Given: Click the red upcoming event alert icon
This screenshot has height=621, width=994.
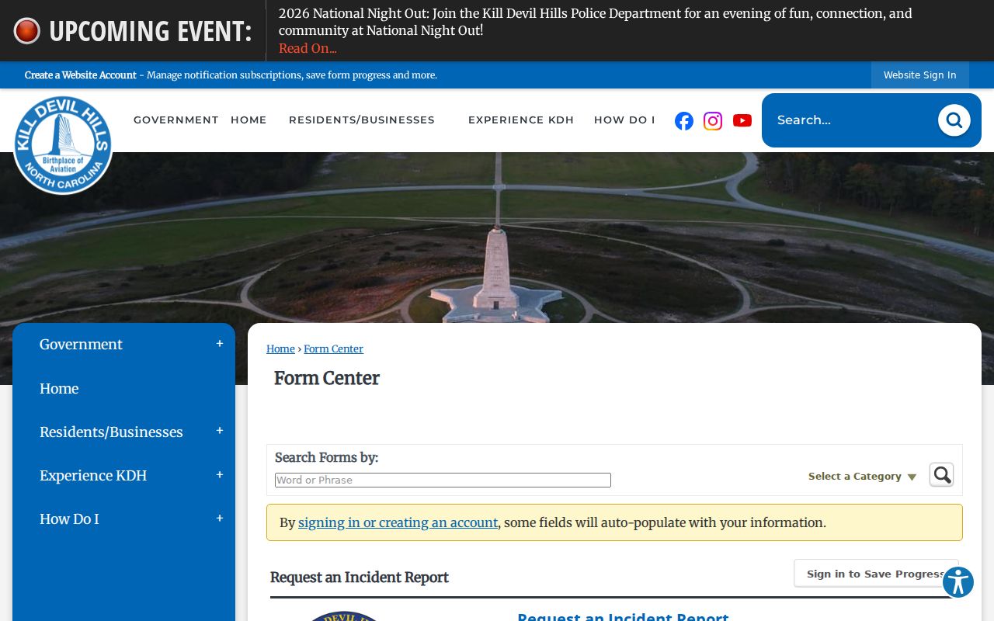Looking at the screenshot, I should 27,31.
